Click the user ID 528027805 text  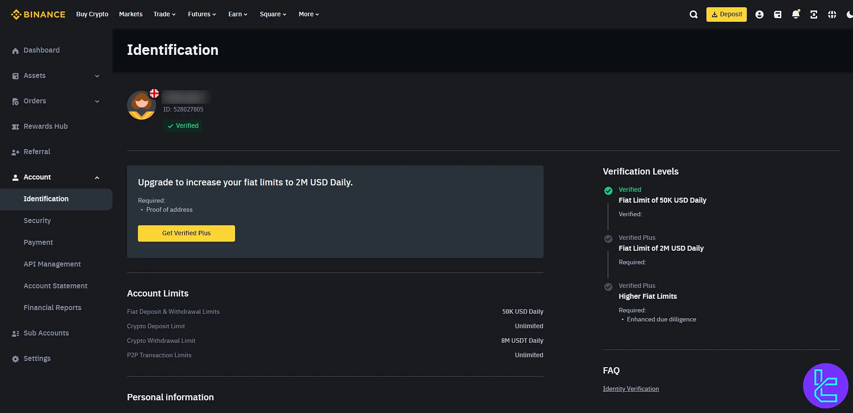(183, 110)
